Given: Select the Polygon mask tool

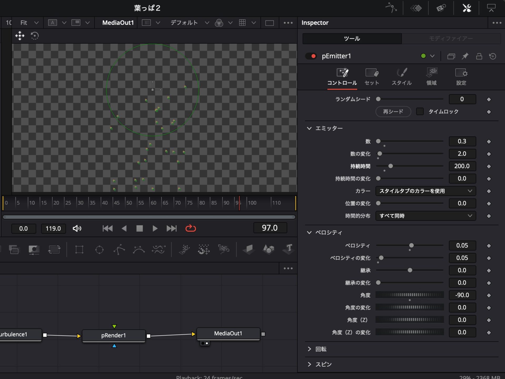Looking at the screenshot, I should pyautogui.click(x=119, y=249).
